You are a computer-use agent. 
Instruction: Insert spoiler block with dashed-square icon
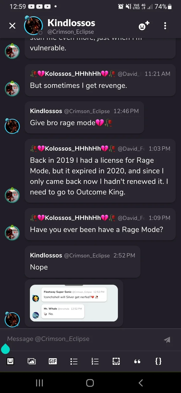pos(116,361)
